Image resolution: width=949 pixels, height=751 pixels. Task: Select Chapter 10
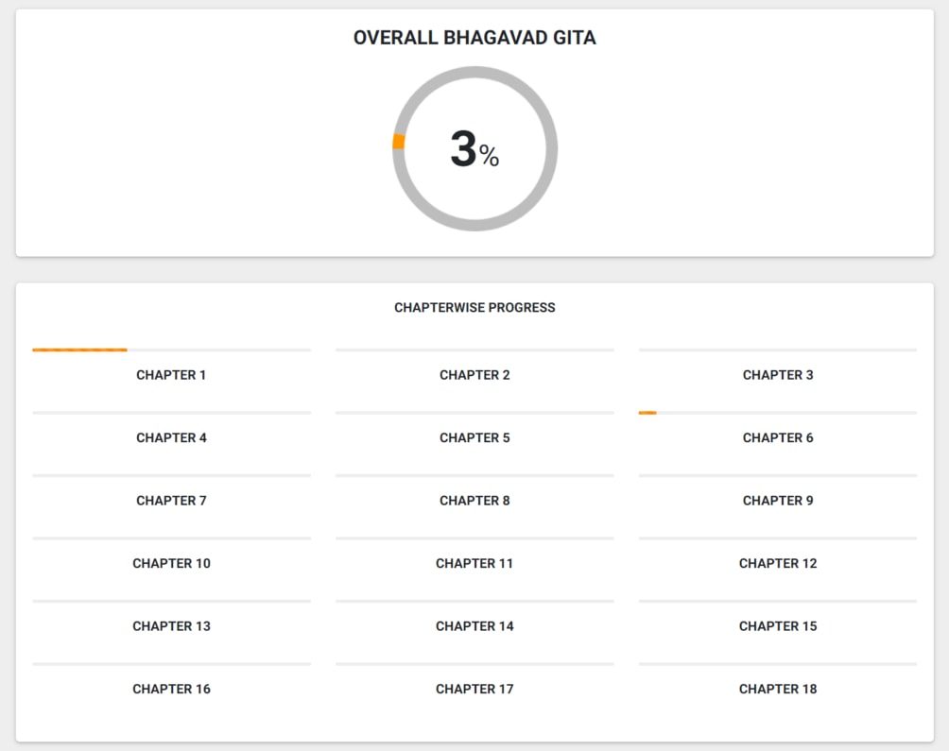tap(171, 563)
